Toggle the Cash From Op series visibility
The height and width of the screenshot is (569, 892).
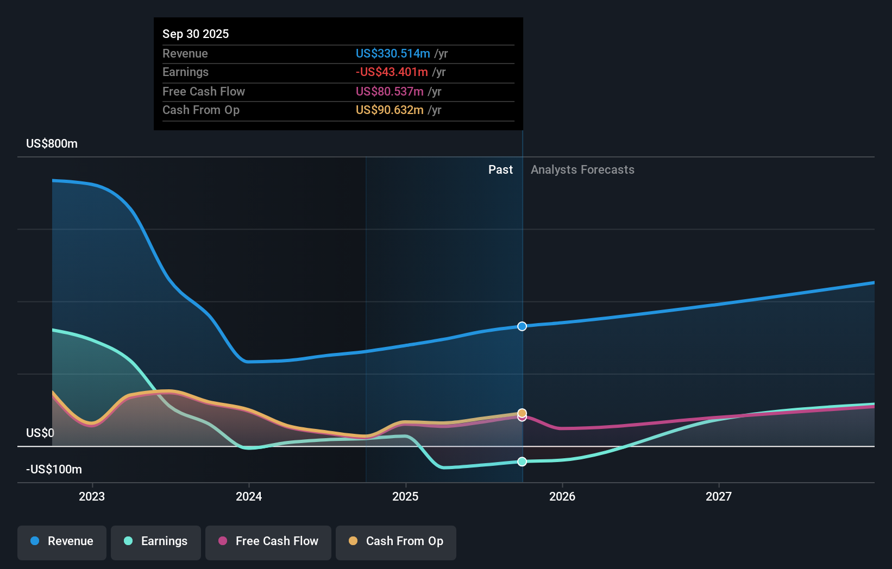point(395,542)
